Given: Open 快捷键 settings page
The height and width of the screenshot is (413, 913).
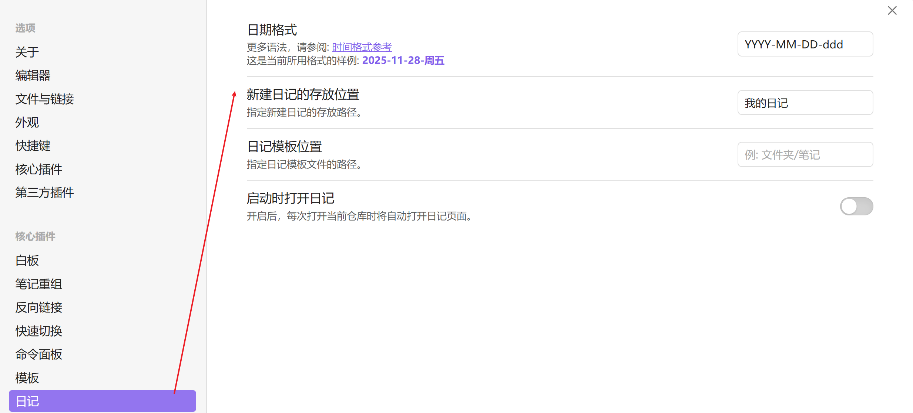Looking at the screenshot, I should tap(33, 146).
